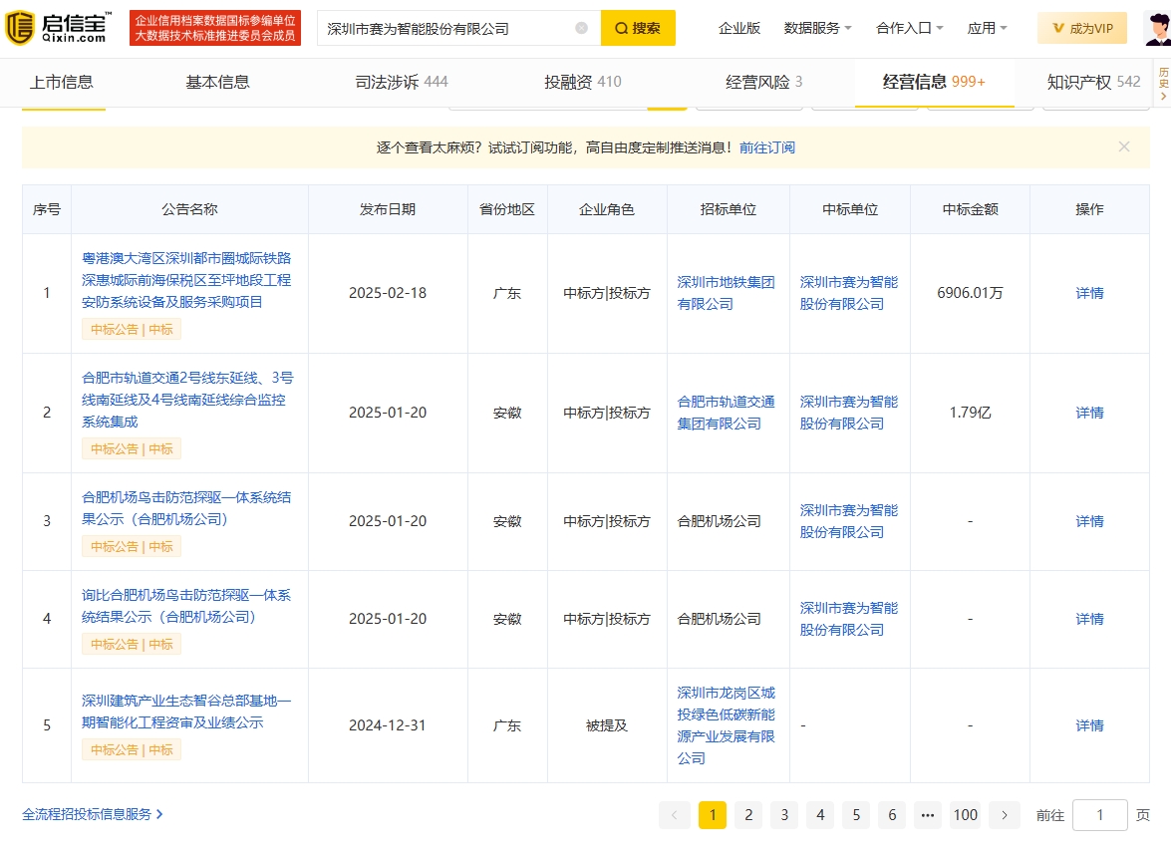Screen dimensions: 1171x856
Task: Click the 全流程招投标信息服务 link
Action: pyautogui.click(x=93, y=814)
